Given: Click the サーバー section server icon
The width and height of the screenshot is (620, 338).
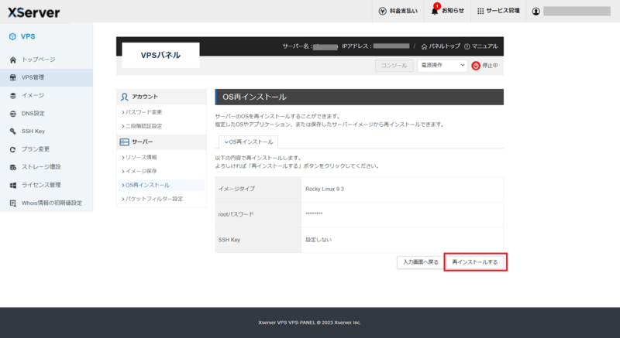Looking at the screenshot, I should pos(125,142).
